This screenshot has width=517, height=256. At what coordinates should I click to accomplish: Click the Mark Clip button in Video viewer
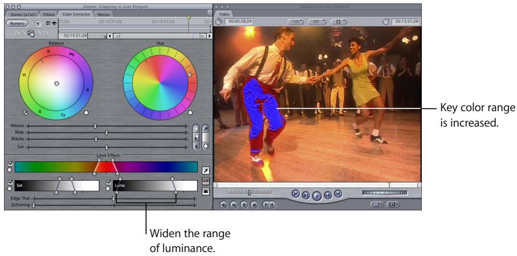[234, 205]
